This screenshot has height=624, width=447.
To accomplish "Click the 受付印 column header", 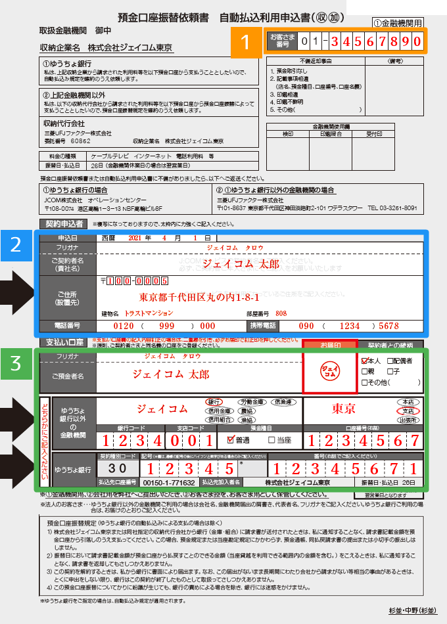I will tap(373, 134).
